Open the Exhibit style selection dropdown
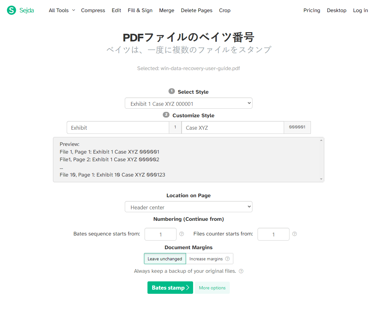This screenshot has height=311, width=383. coord(188,103)
